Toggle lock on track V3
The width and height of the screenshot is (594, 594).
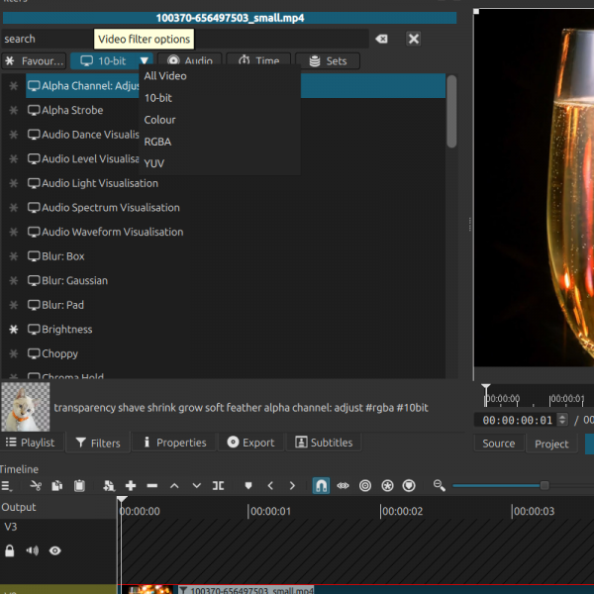[x=10, y=550]
